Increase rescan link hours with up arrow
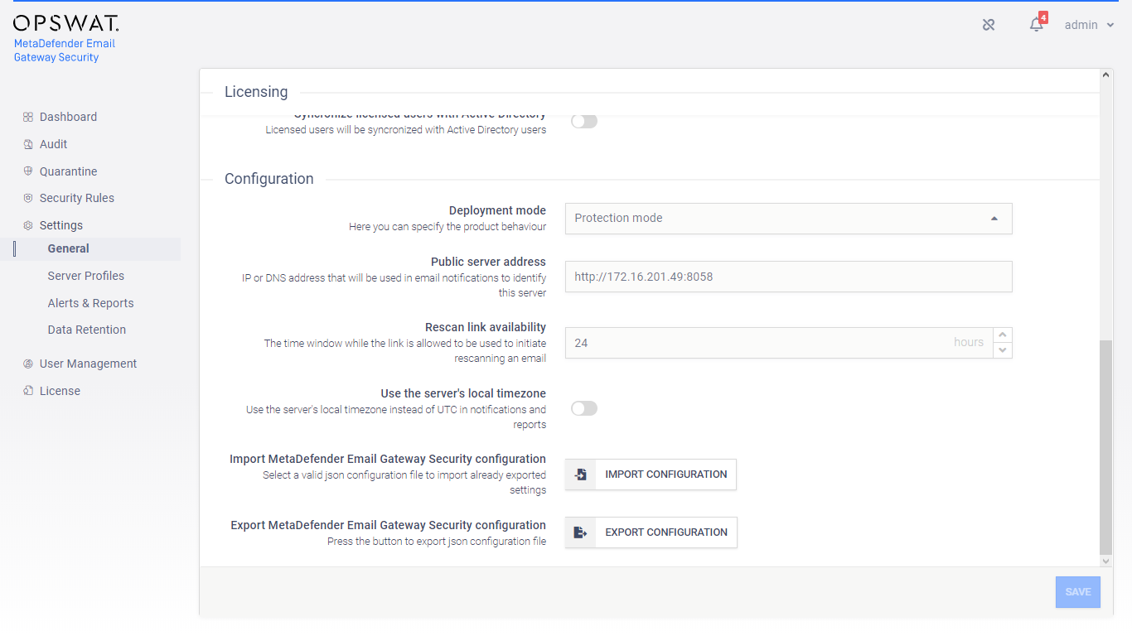The width and height of the screenshot is (1132, 636). (1003, 335)
